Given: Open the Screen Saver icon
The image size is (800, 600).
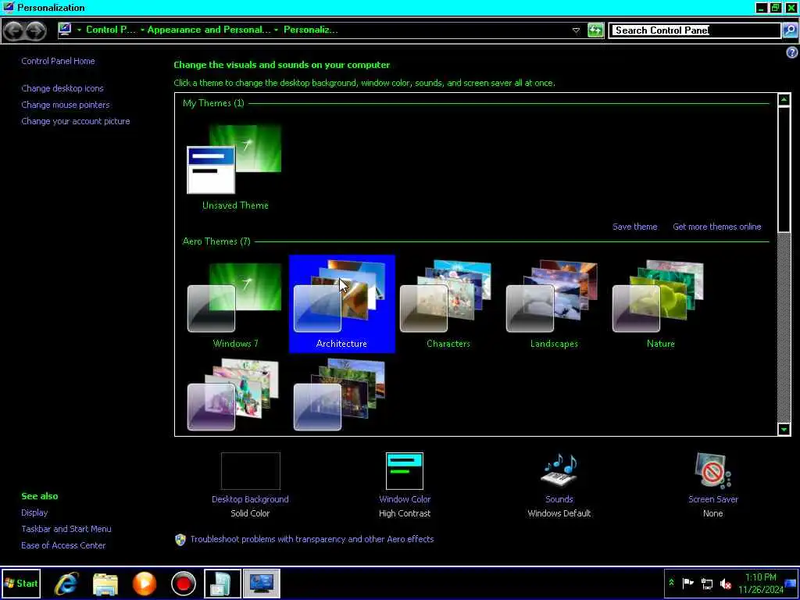Looking at the screenshot, I should 712,471.
